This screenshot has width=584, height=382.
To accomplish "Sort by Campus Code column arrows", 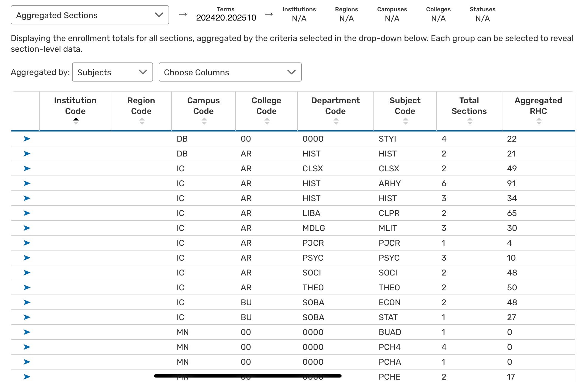I will click(204, 121).
